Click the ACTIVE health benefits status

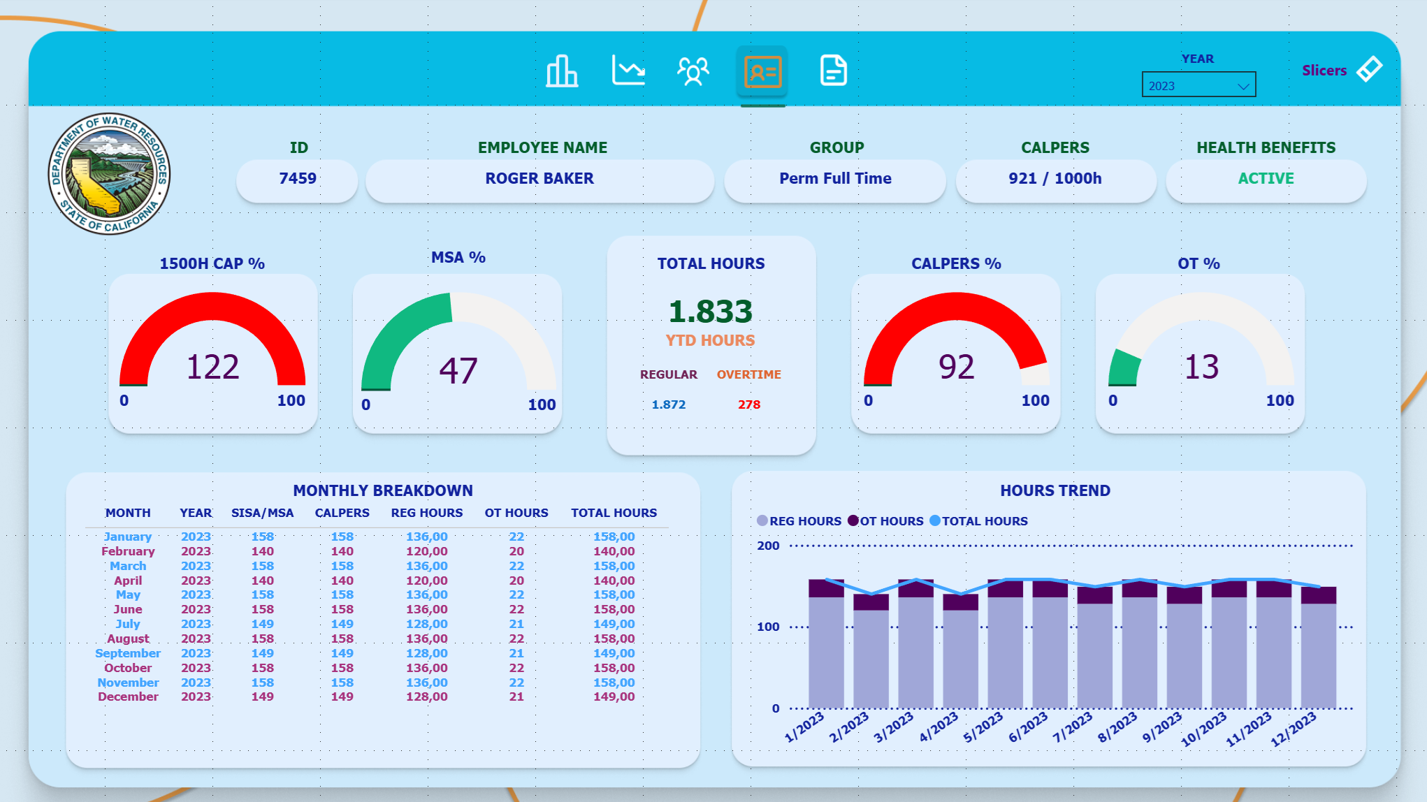1266,179
